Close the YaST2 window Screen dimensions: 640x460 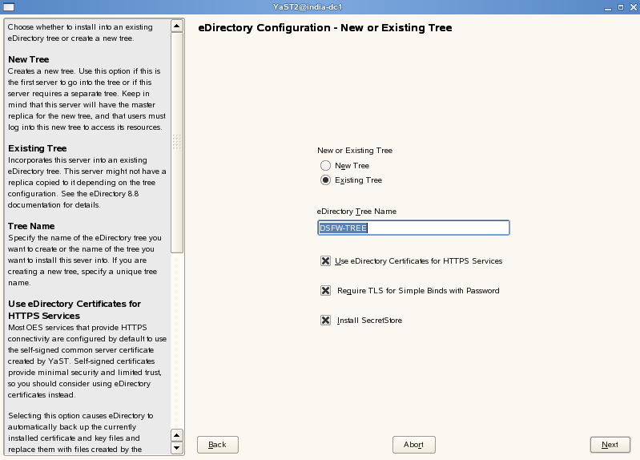[634, 7]
